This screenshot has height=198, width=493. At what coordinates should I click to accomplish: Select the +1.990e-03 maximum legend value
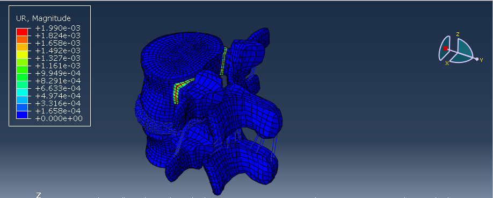(x=58, y=28)
